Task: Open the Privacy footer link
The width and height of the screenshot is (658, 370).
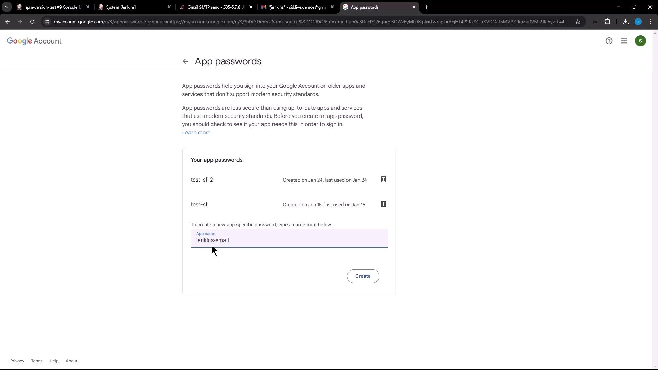Action: tap(17, 361)
